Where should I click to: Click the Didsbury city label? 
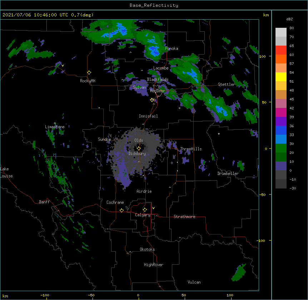137,154
